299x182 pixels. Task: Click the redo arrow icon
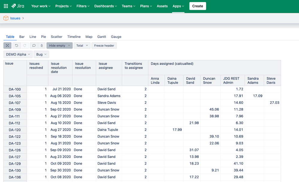pos(25,46)
